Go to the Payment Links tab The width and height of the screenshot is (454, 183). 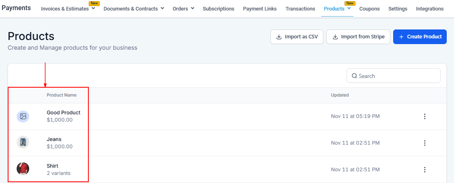260,9
